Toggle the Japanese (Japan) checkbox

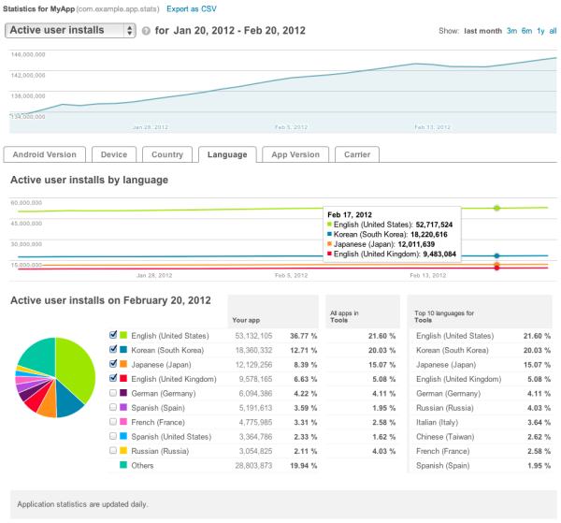point(113,364)
